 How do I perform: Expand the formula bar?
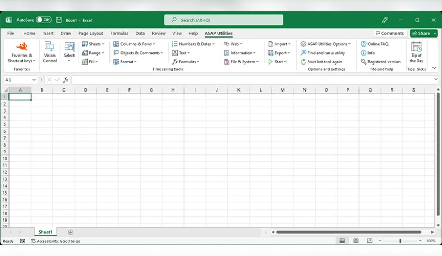pos(436,79)
